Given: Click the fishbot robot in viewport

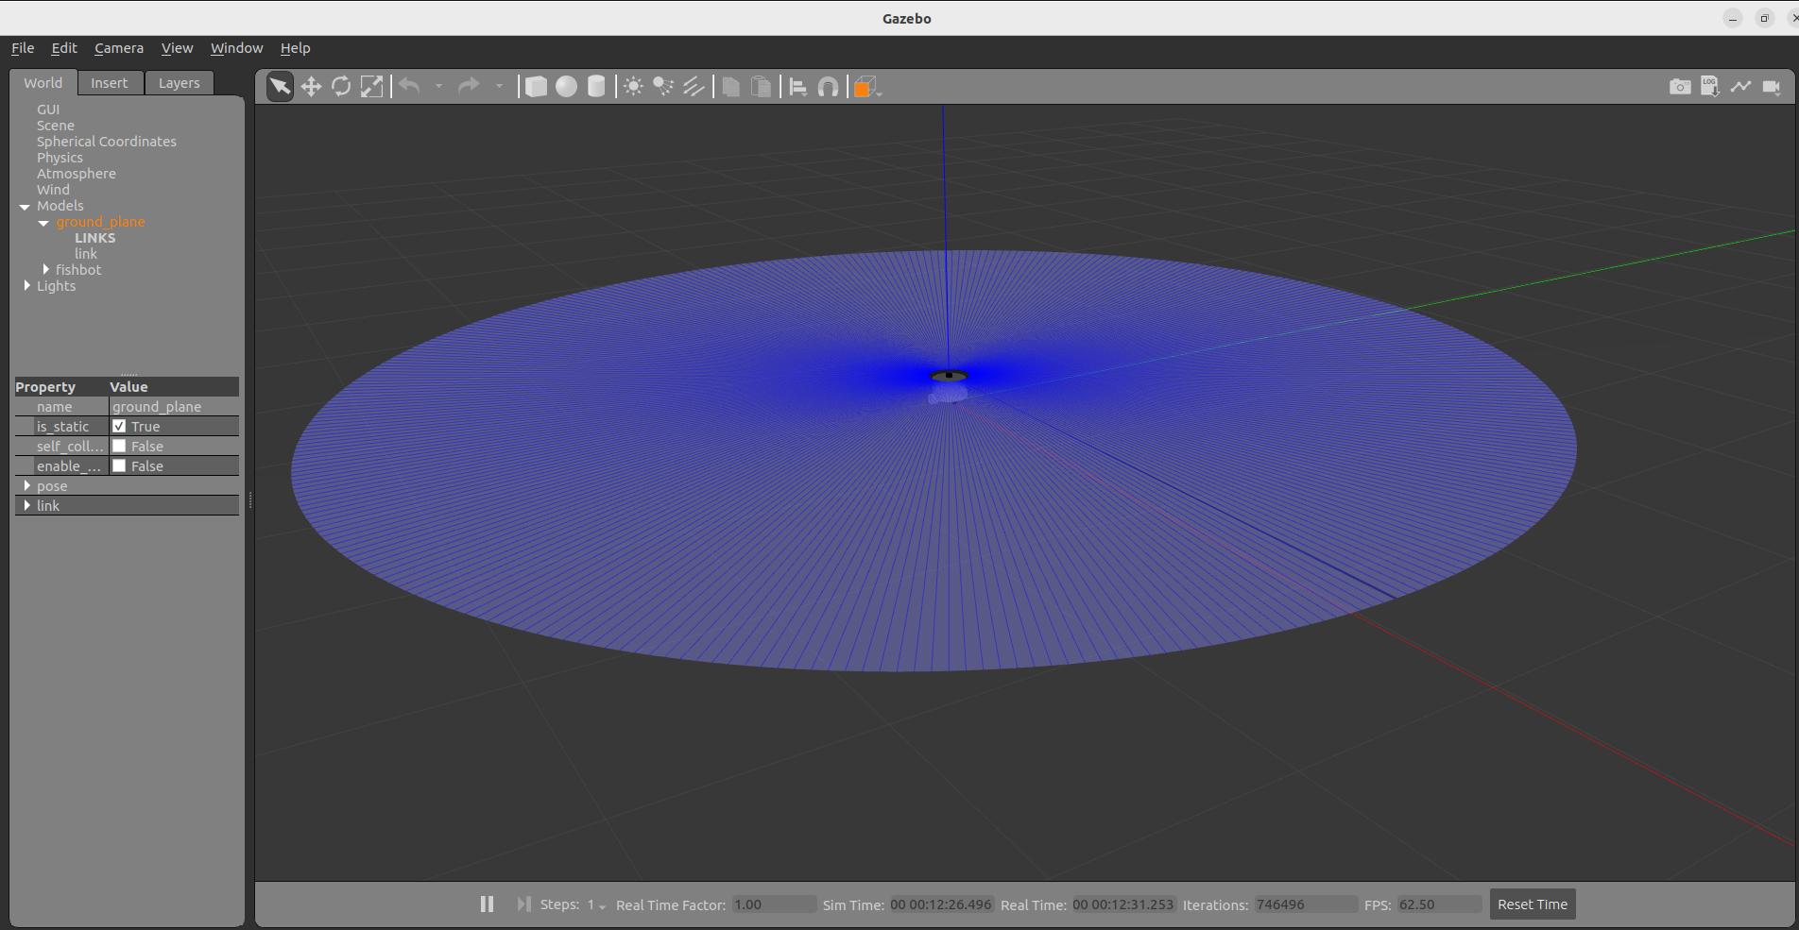Looking at the screenshot, I should (x=949, y=387).
